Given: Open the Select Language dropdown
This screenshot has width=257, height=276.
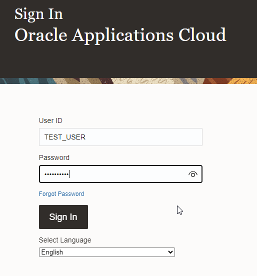Looking at the screenshot, I should (x=107, y=252).
